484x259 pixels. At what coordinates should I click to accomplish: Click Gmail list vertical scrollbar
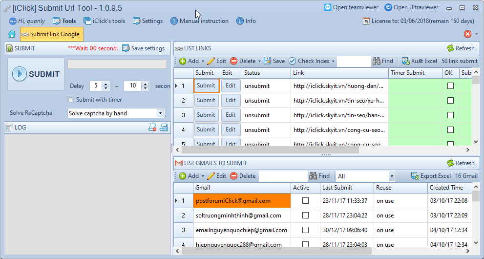[x=476, y=196]
